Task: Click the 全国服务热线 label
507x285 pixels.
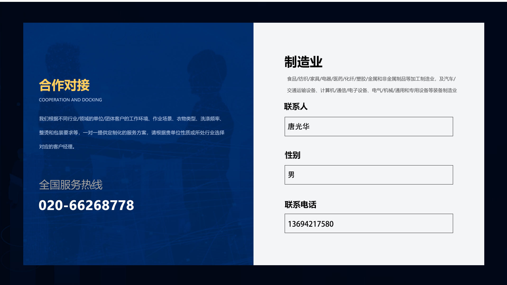Action: [x=71, y=184]
